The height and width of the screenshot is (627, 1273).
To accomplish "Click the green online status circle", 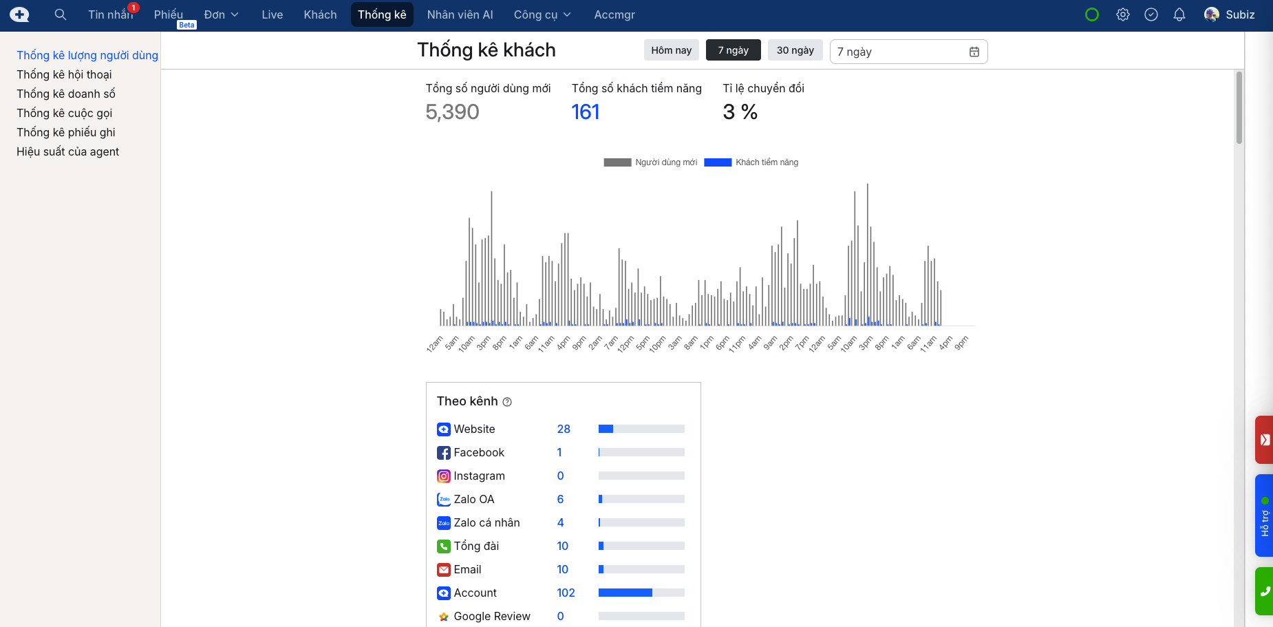I will 1091,14.
